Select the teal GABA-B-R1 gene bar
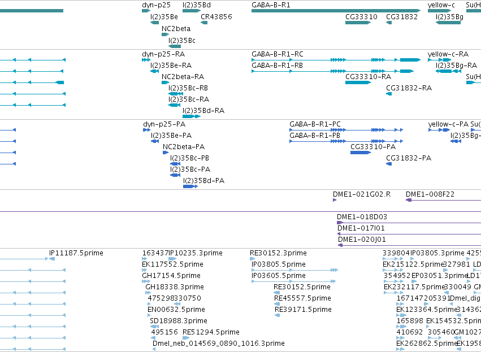The image size is (481, 352). (x=336, y=11)
